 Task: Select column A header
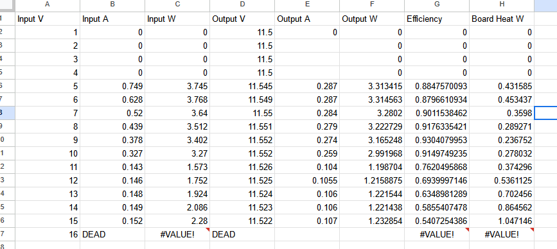[x=48, y=4]
